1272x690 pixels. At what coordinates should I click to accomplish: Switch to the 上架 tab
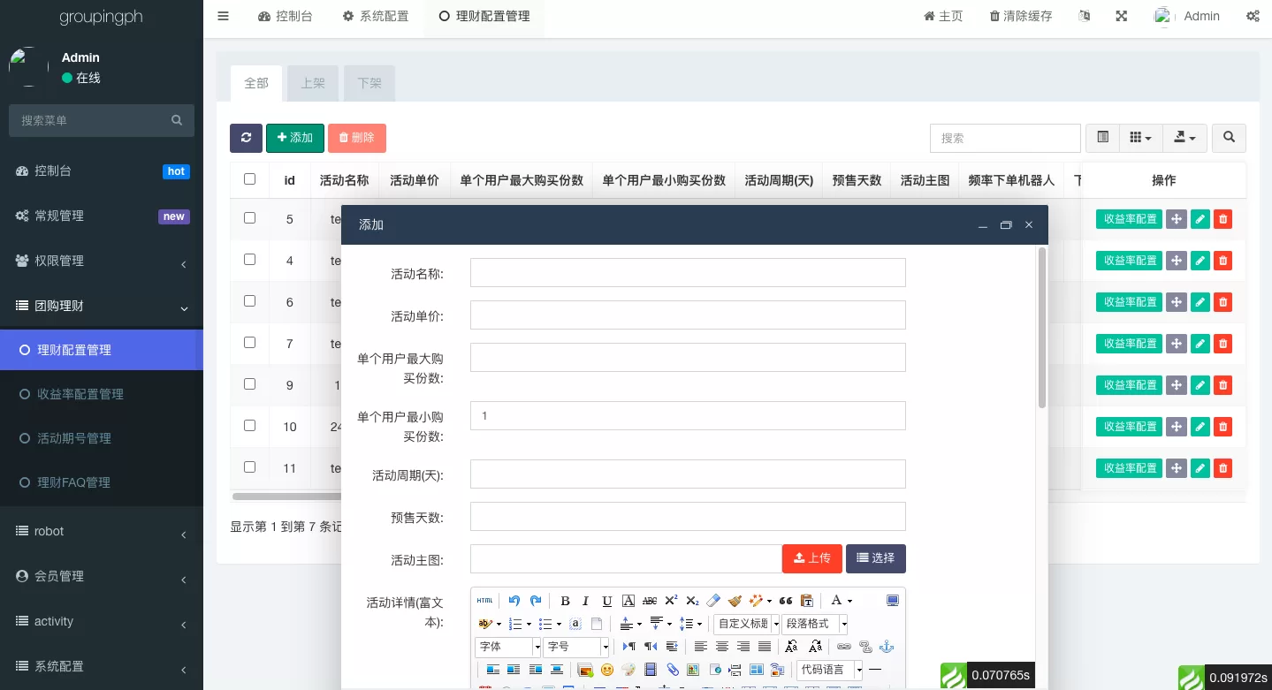click(313, 83)
